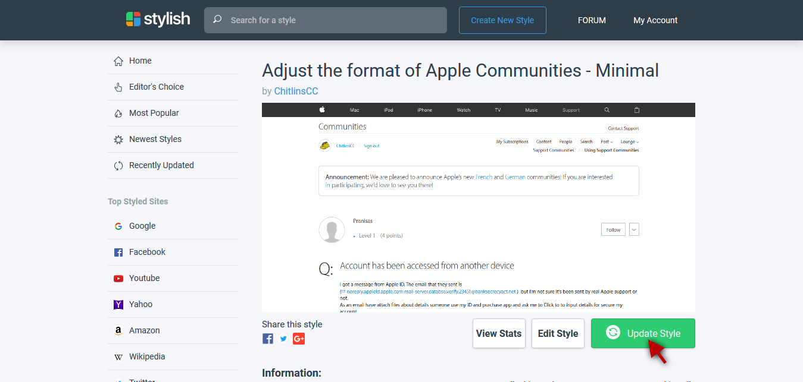Click the Amazon logo icon

pos(118,330)
